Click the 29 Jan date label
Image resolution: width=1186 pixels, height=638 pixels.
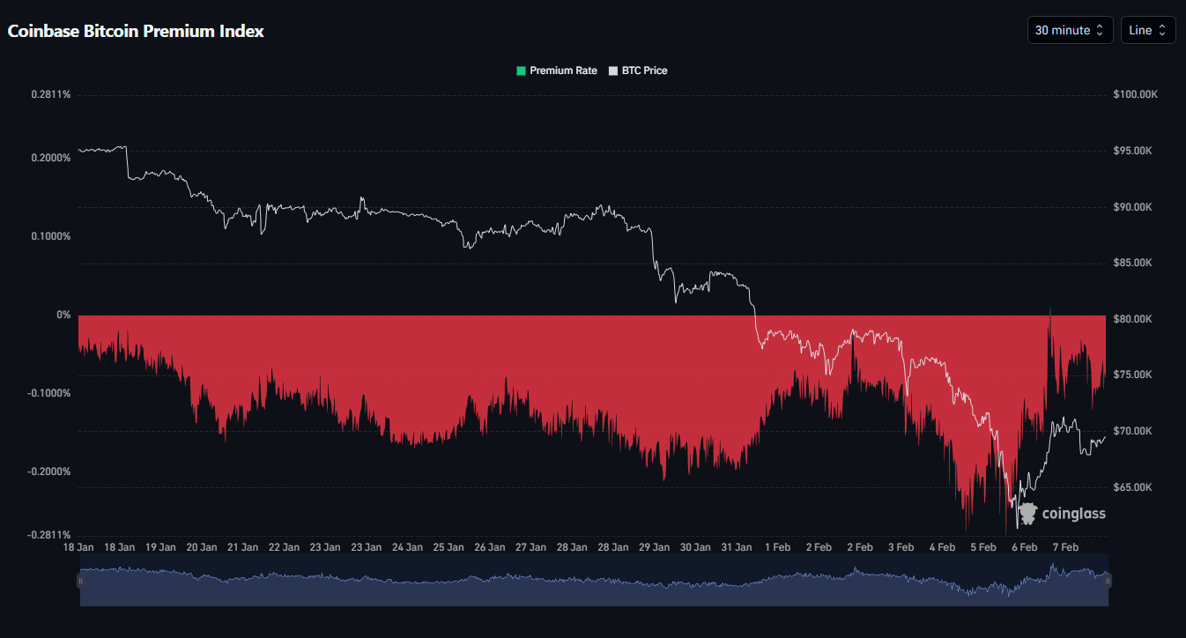654,547
